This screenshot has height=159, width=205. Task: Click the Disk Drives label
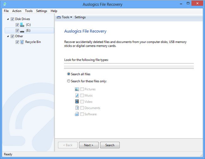pos(22,19)
